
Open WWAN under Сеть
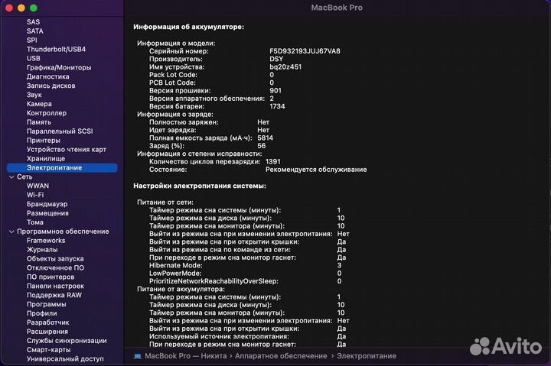[37, 186]
